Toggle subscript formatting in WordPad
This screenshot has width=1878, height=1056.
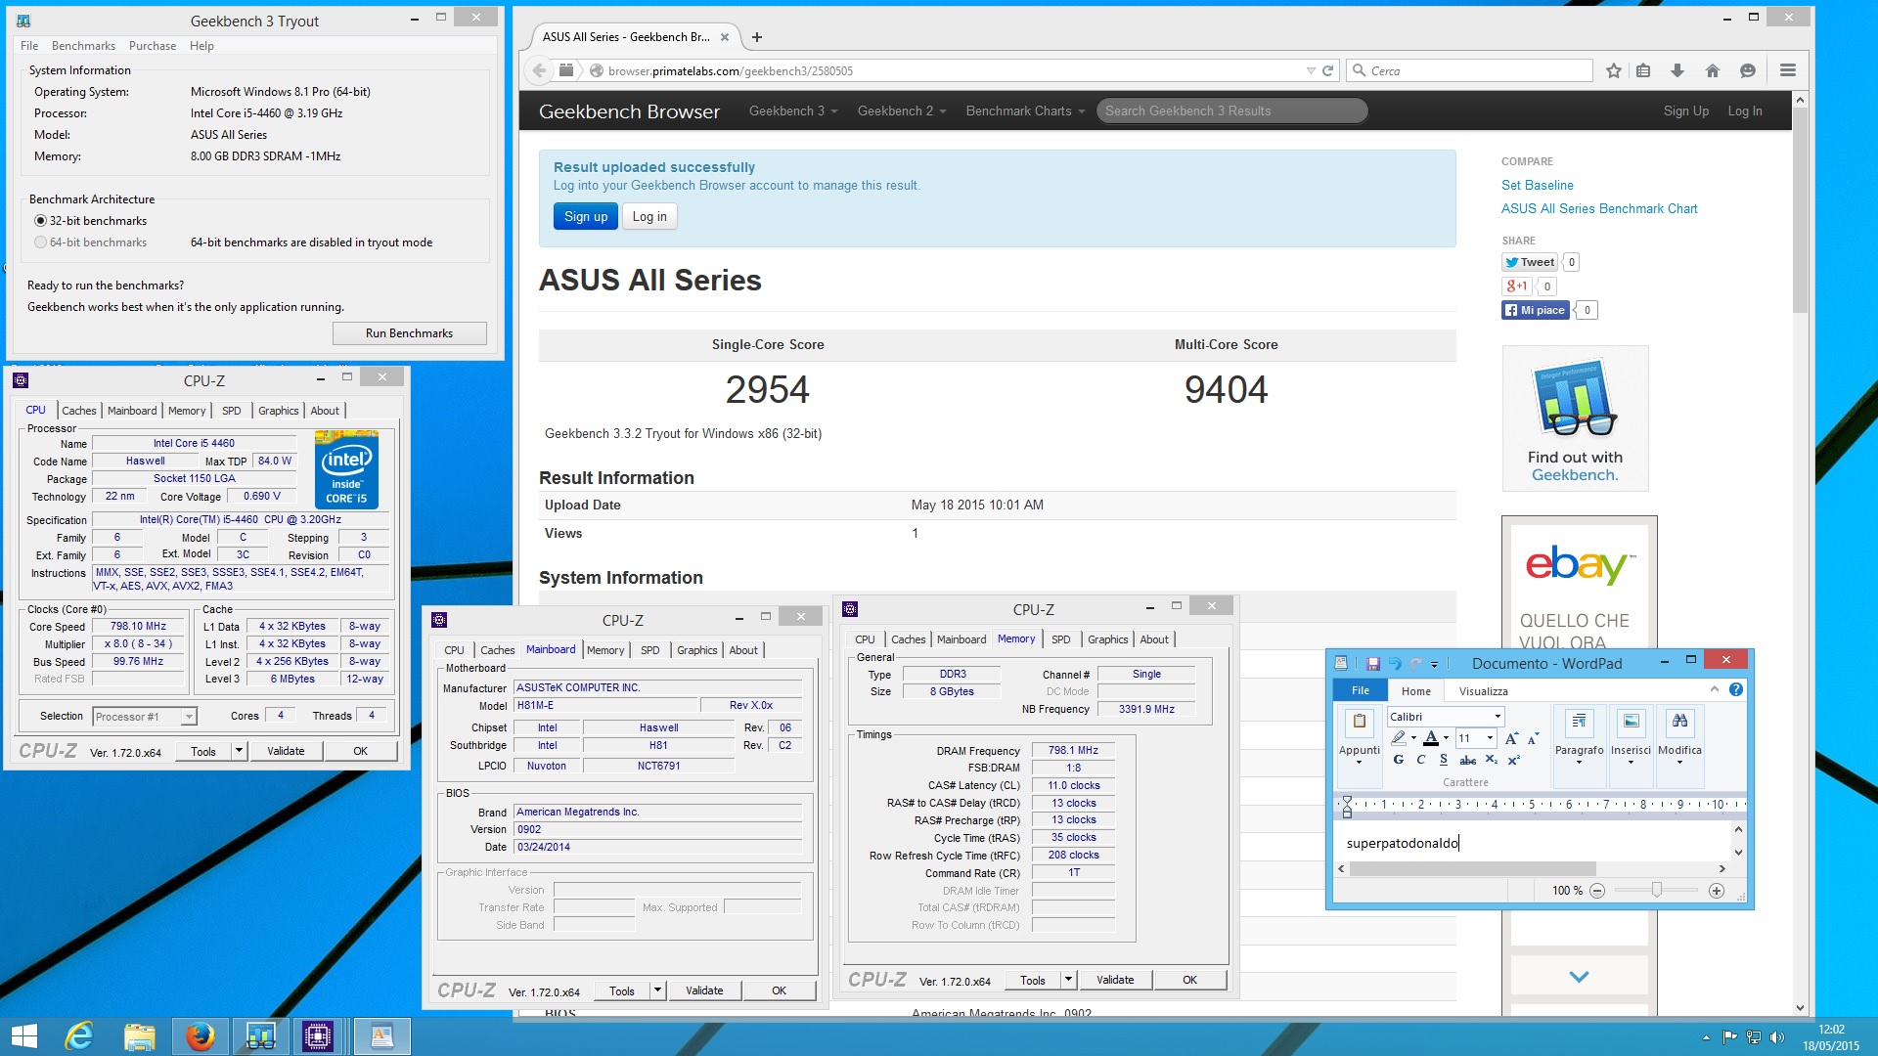(1491, 760)
